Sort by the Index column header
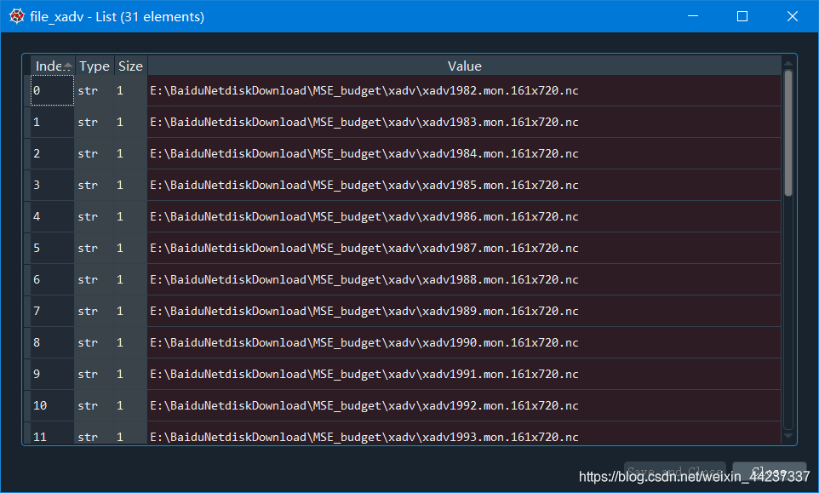This screenshot has width=819, height=493. pos(53,66)
